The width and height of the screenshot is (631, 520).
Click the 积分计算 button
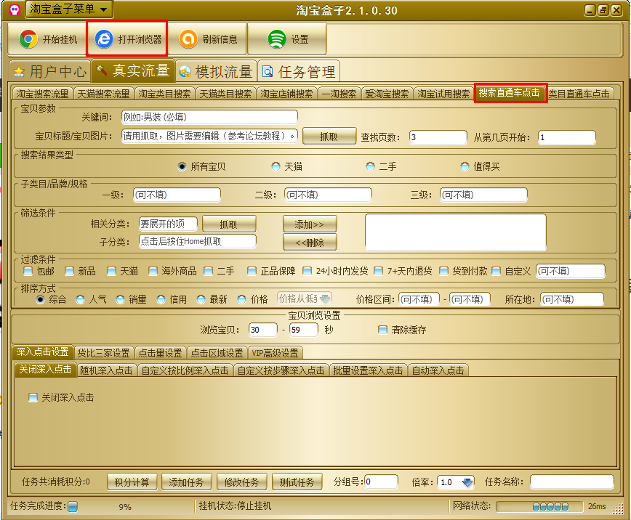pos(132,482)
